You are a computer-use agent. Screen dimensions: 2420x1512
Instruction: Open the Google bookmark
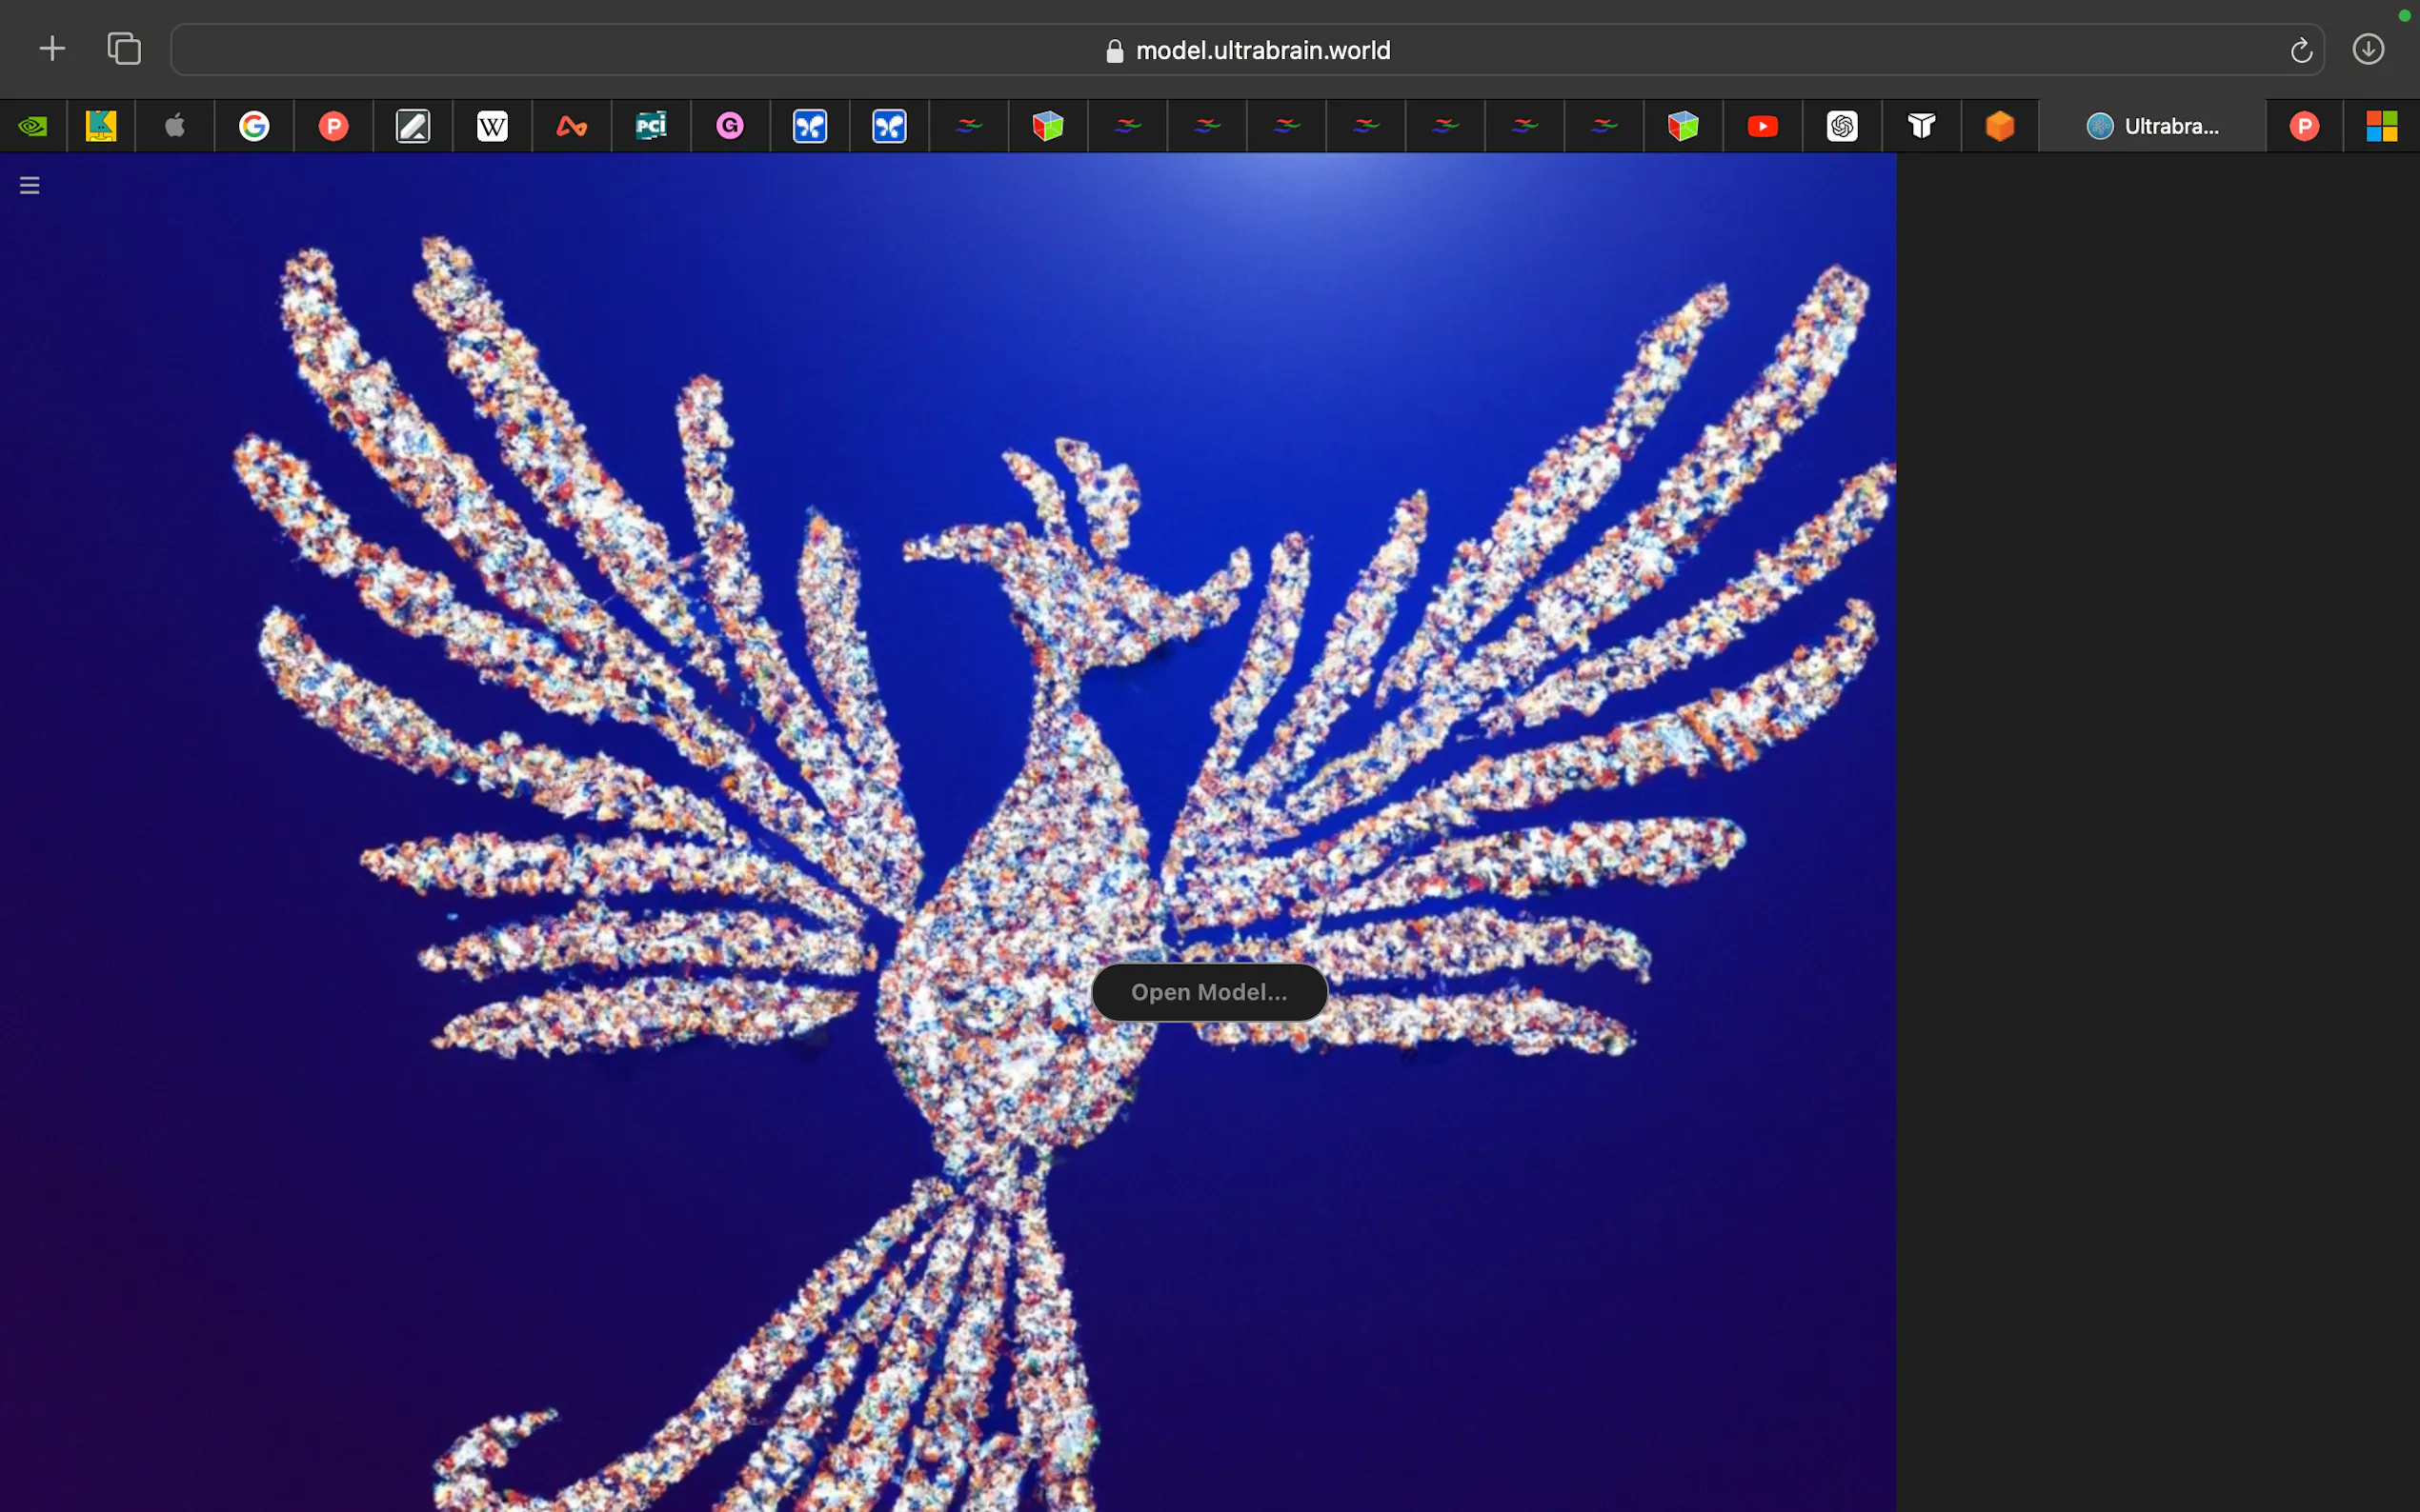[253, 125]
